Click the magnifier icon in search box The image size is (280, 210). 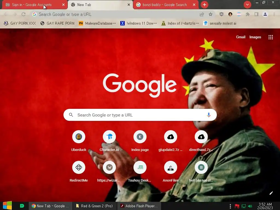point(71,115)
